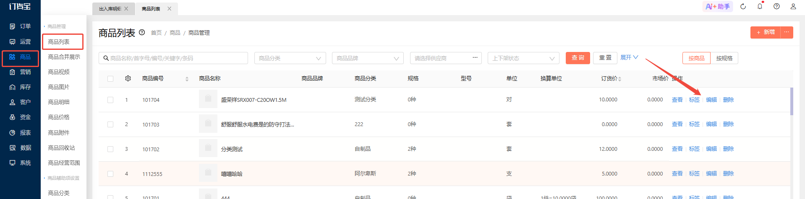This screenshot has width=805, height=199.
Task: Open the 订单 sidebar module
Action: (x=20, y=26)
